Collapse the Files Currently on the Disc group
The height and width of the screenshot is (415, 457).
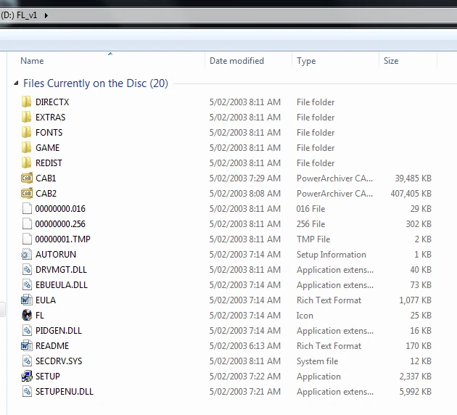point(16,83)
